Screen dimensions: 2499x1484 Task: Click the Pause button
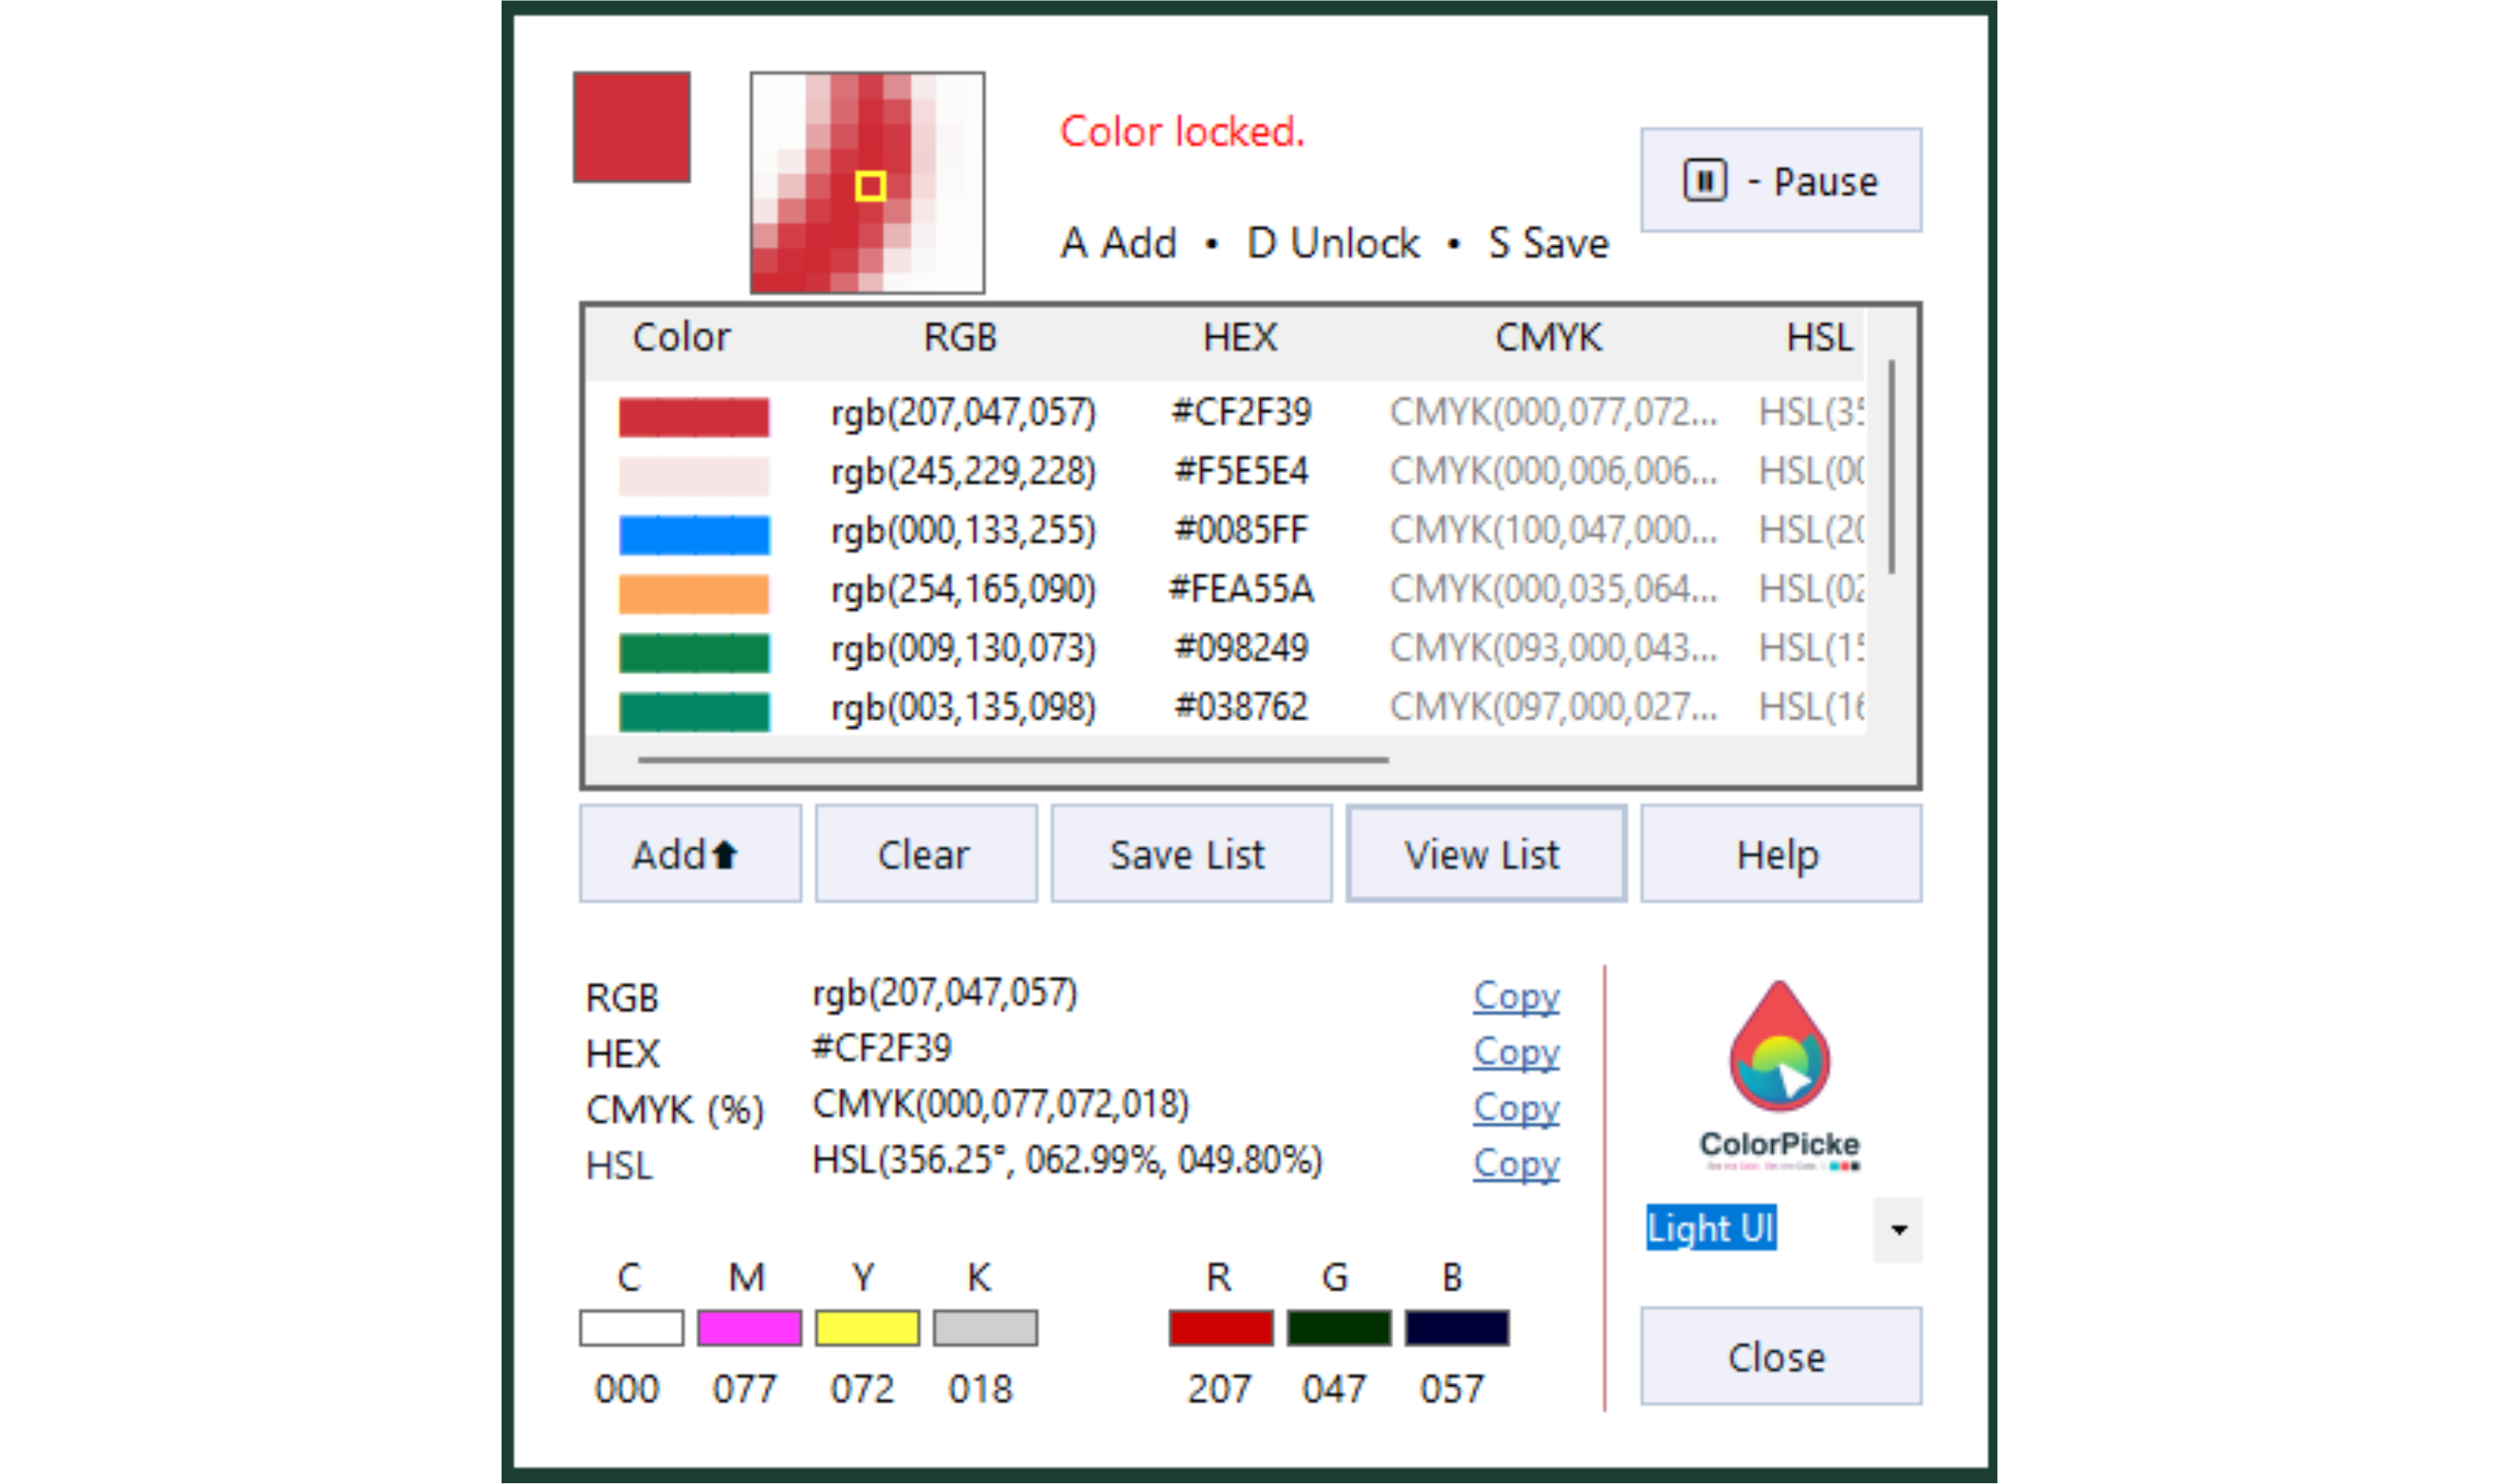tap(1780, 180)
